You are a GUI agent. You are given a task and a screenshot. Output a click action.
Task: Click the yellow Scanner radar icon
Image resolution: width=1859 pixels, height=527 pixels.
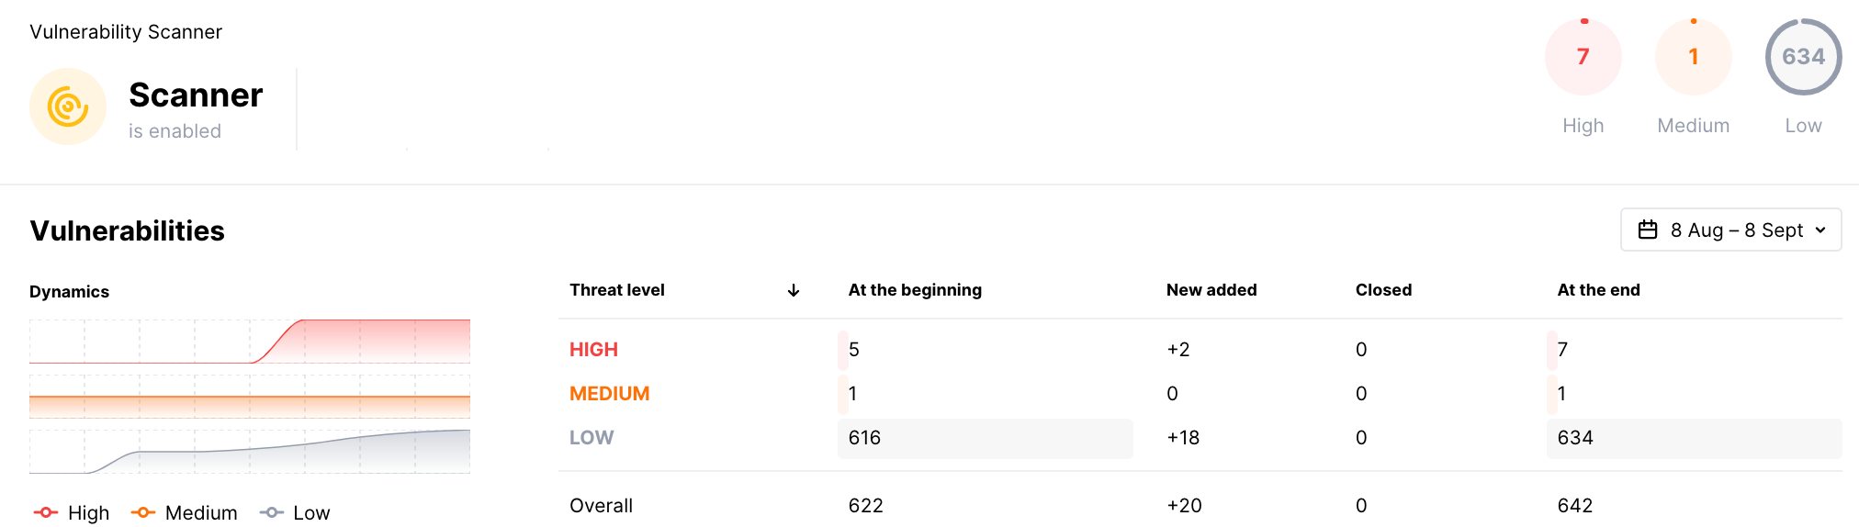[68, 107]
